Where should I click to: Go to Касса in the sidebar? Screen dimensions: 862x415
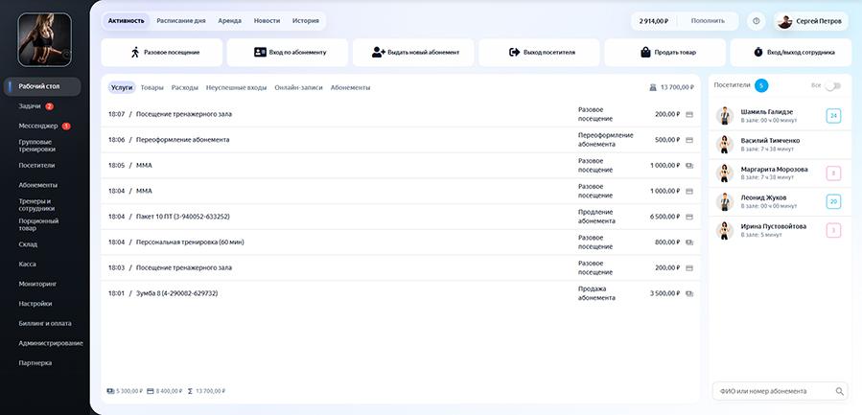28,264
